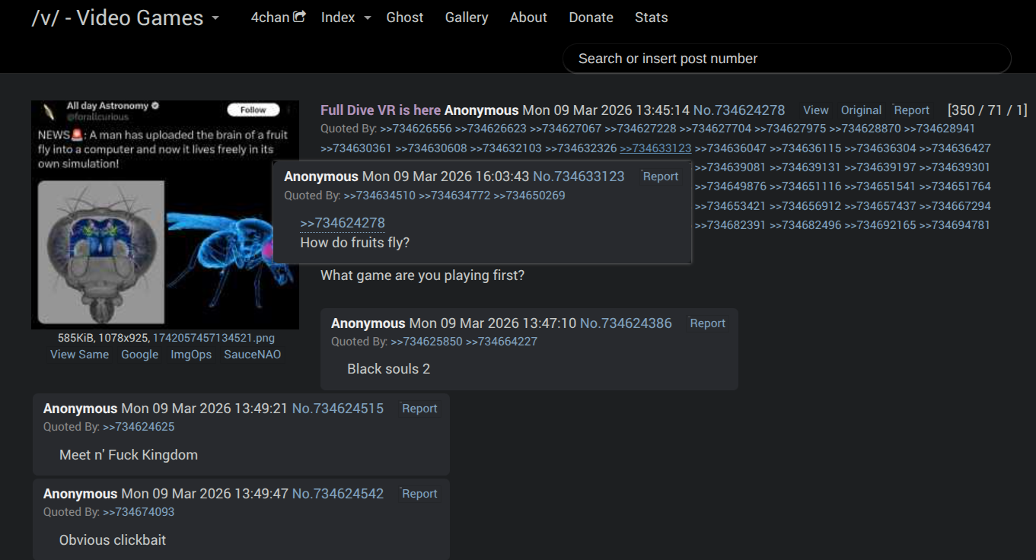Click the underlined >>734633123 backlink
Viewport: 1036px width, 560px height.
[x=655, y=148]
